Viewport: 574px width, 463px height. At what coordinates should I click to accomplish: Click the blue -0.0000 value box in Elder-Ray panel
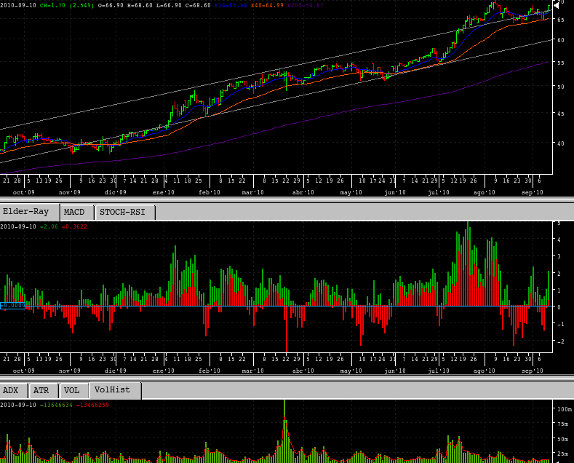click(12, 306)
